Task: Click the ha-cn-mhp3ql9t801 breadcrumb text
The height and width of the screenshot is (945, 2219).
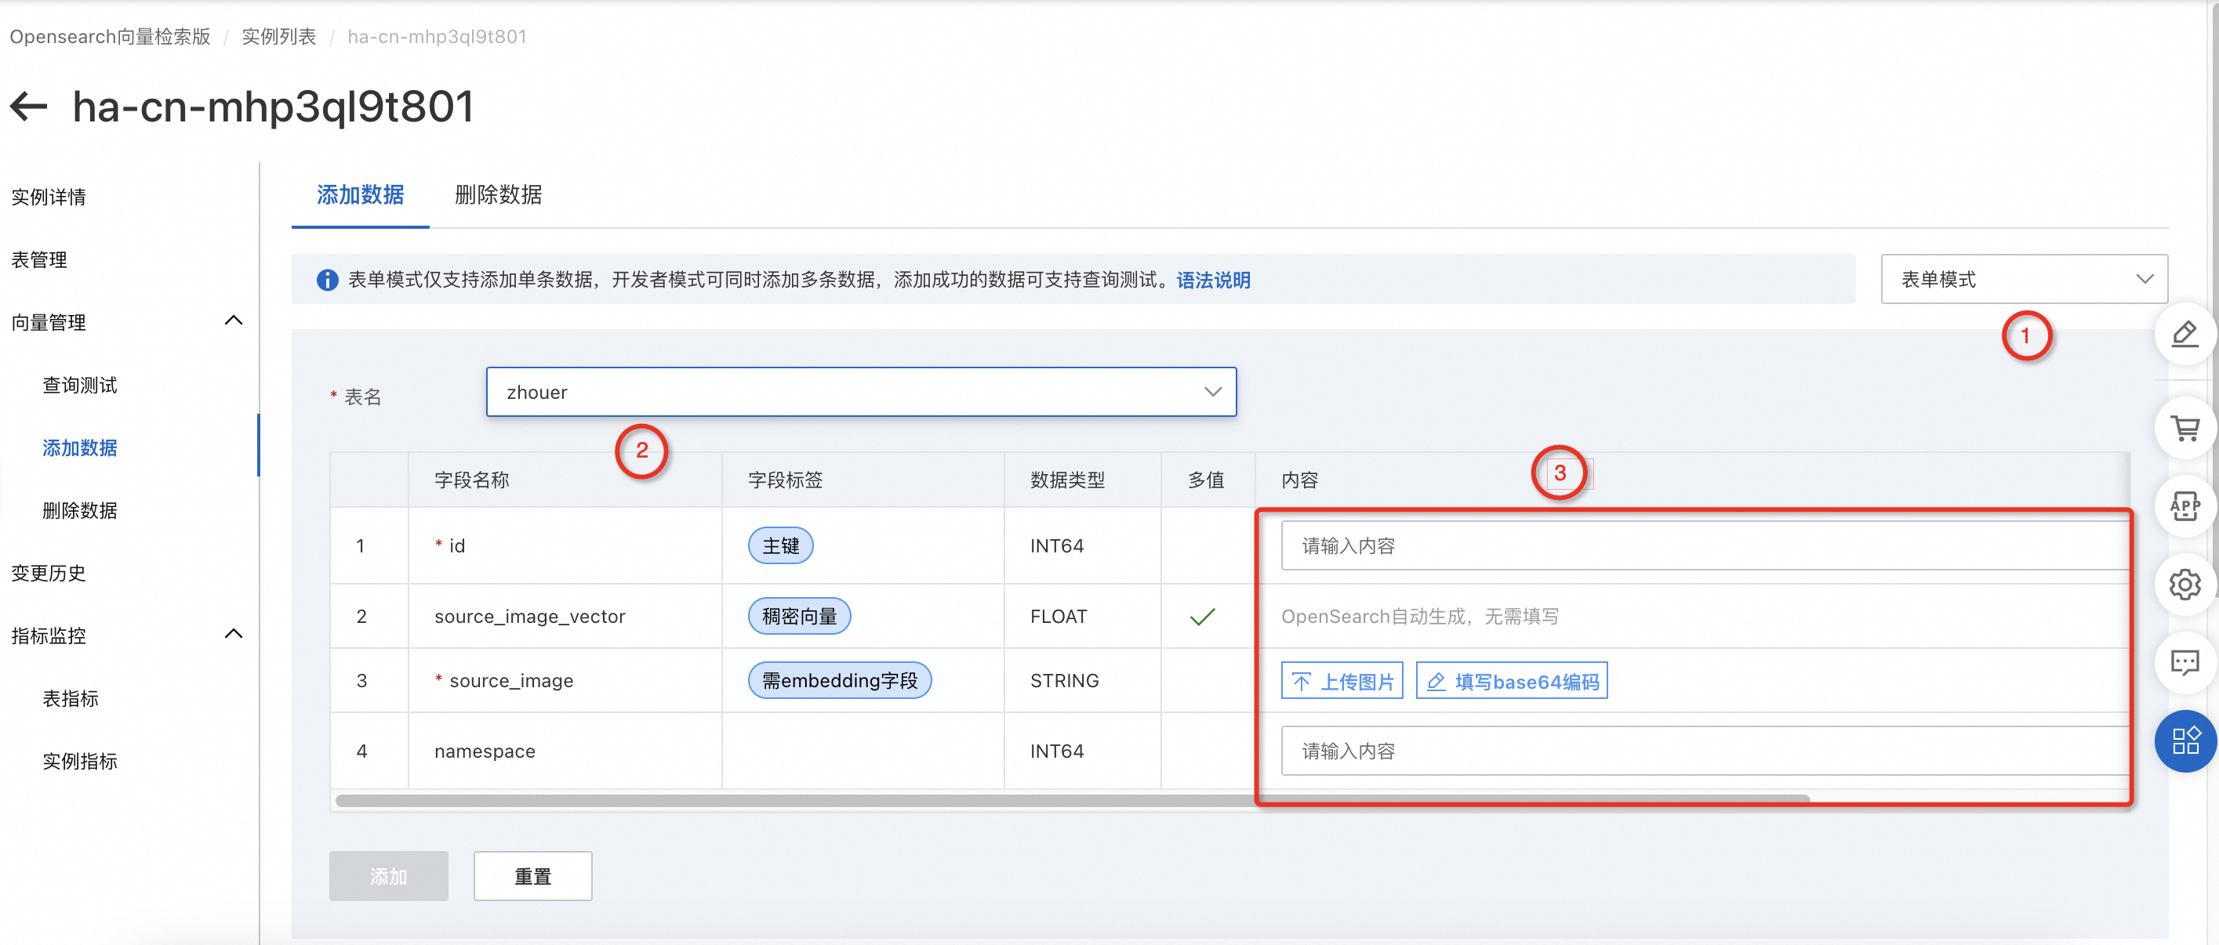Action: 437,36
